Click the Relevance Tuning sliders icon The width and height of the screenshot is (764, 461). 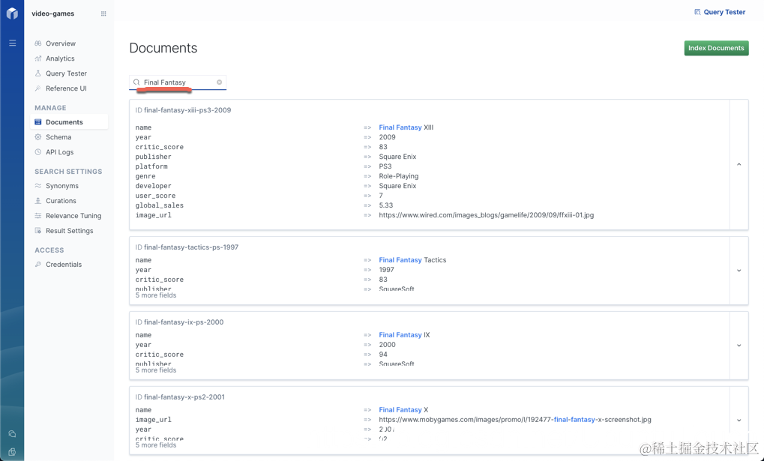38,216
